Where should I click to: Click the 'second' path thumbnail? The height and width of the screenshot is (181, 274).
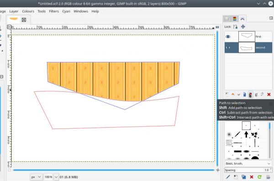pos(247,47)
